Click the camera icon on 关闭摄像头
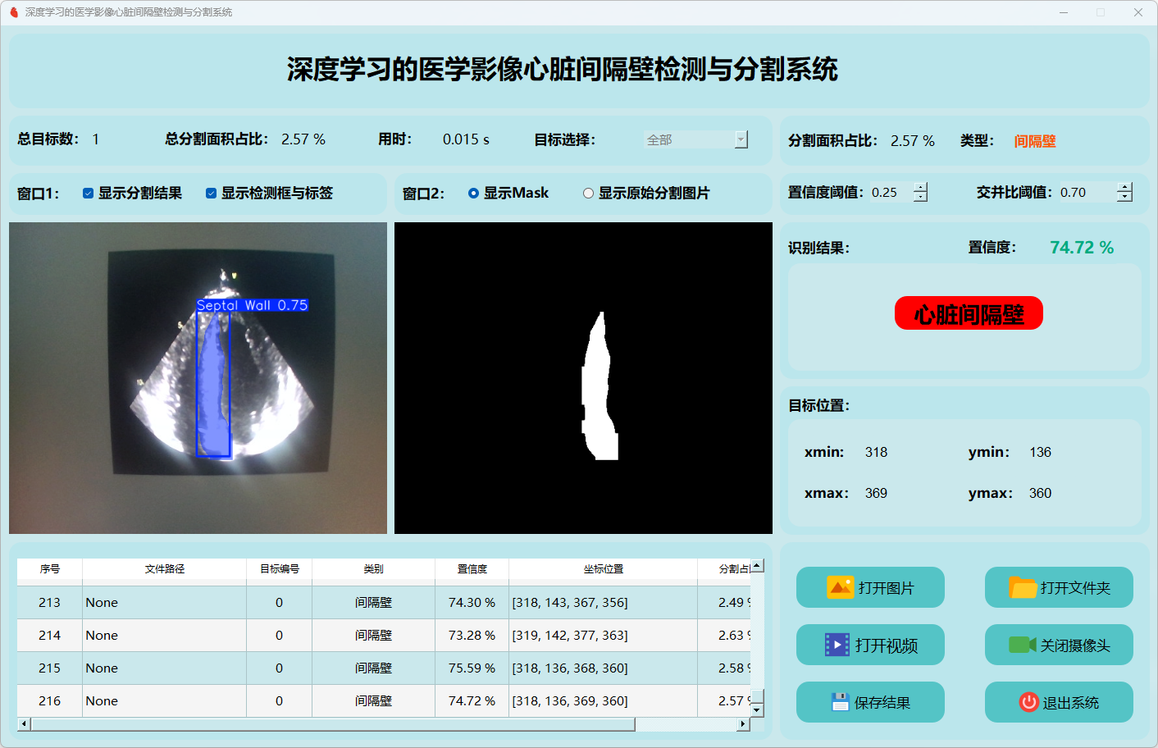Viewport: 1158px width, 748px height. tap(1022, 645)
